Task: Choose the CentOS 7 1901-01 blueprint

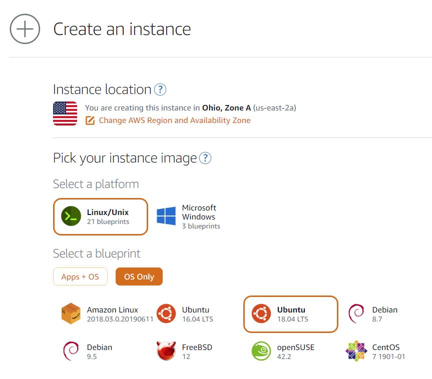Action: tap(375, 351)
